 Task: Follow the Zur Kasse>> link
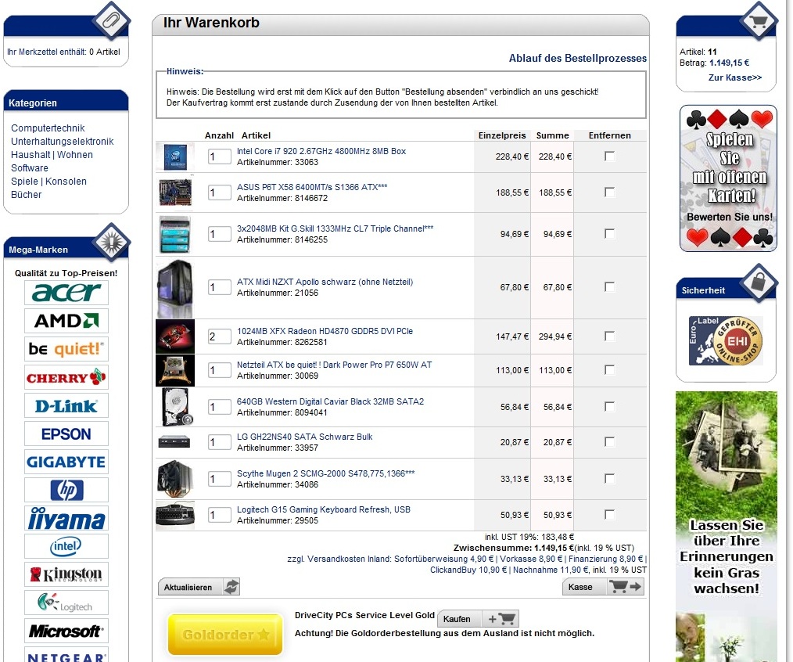pyautogui.click(x=735, y=77)
